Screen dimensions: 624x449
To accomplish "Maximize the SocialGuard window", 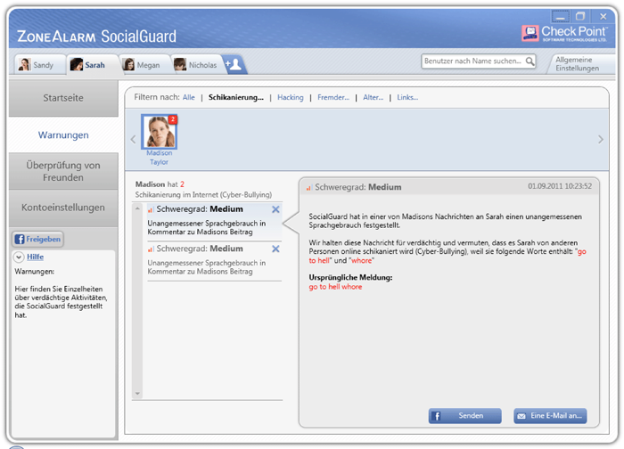I will (580, 17).
